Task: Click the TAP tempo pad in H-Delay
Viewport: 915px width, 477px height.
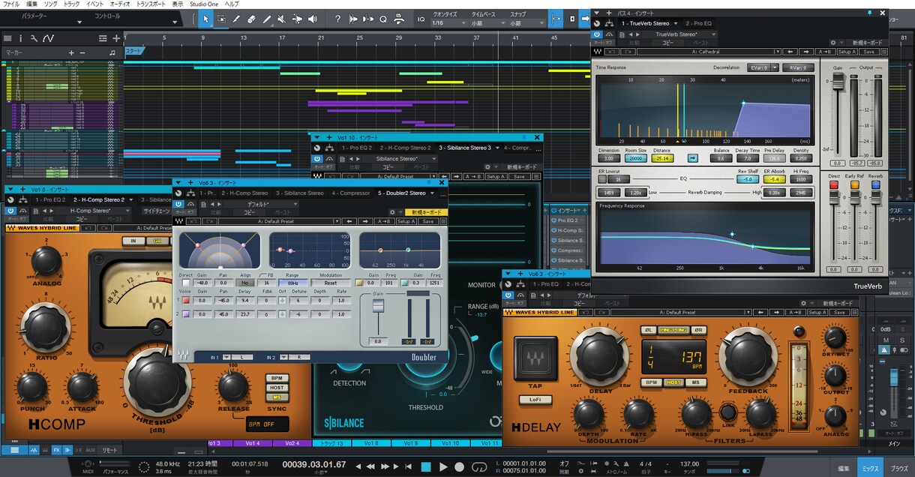Action: coord(535,358)
